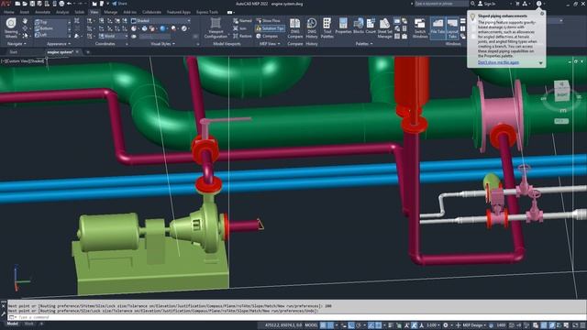This screenshot has width=587, height=330.
Task: Toggle Solution Tips display
Action: (x=270, y=28)
